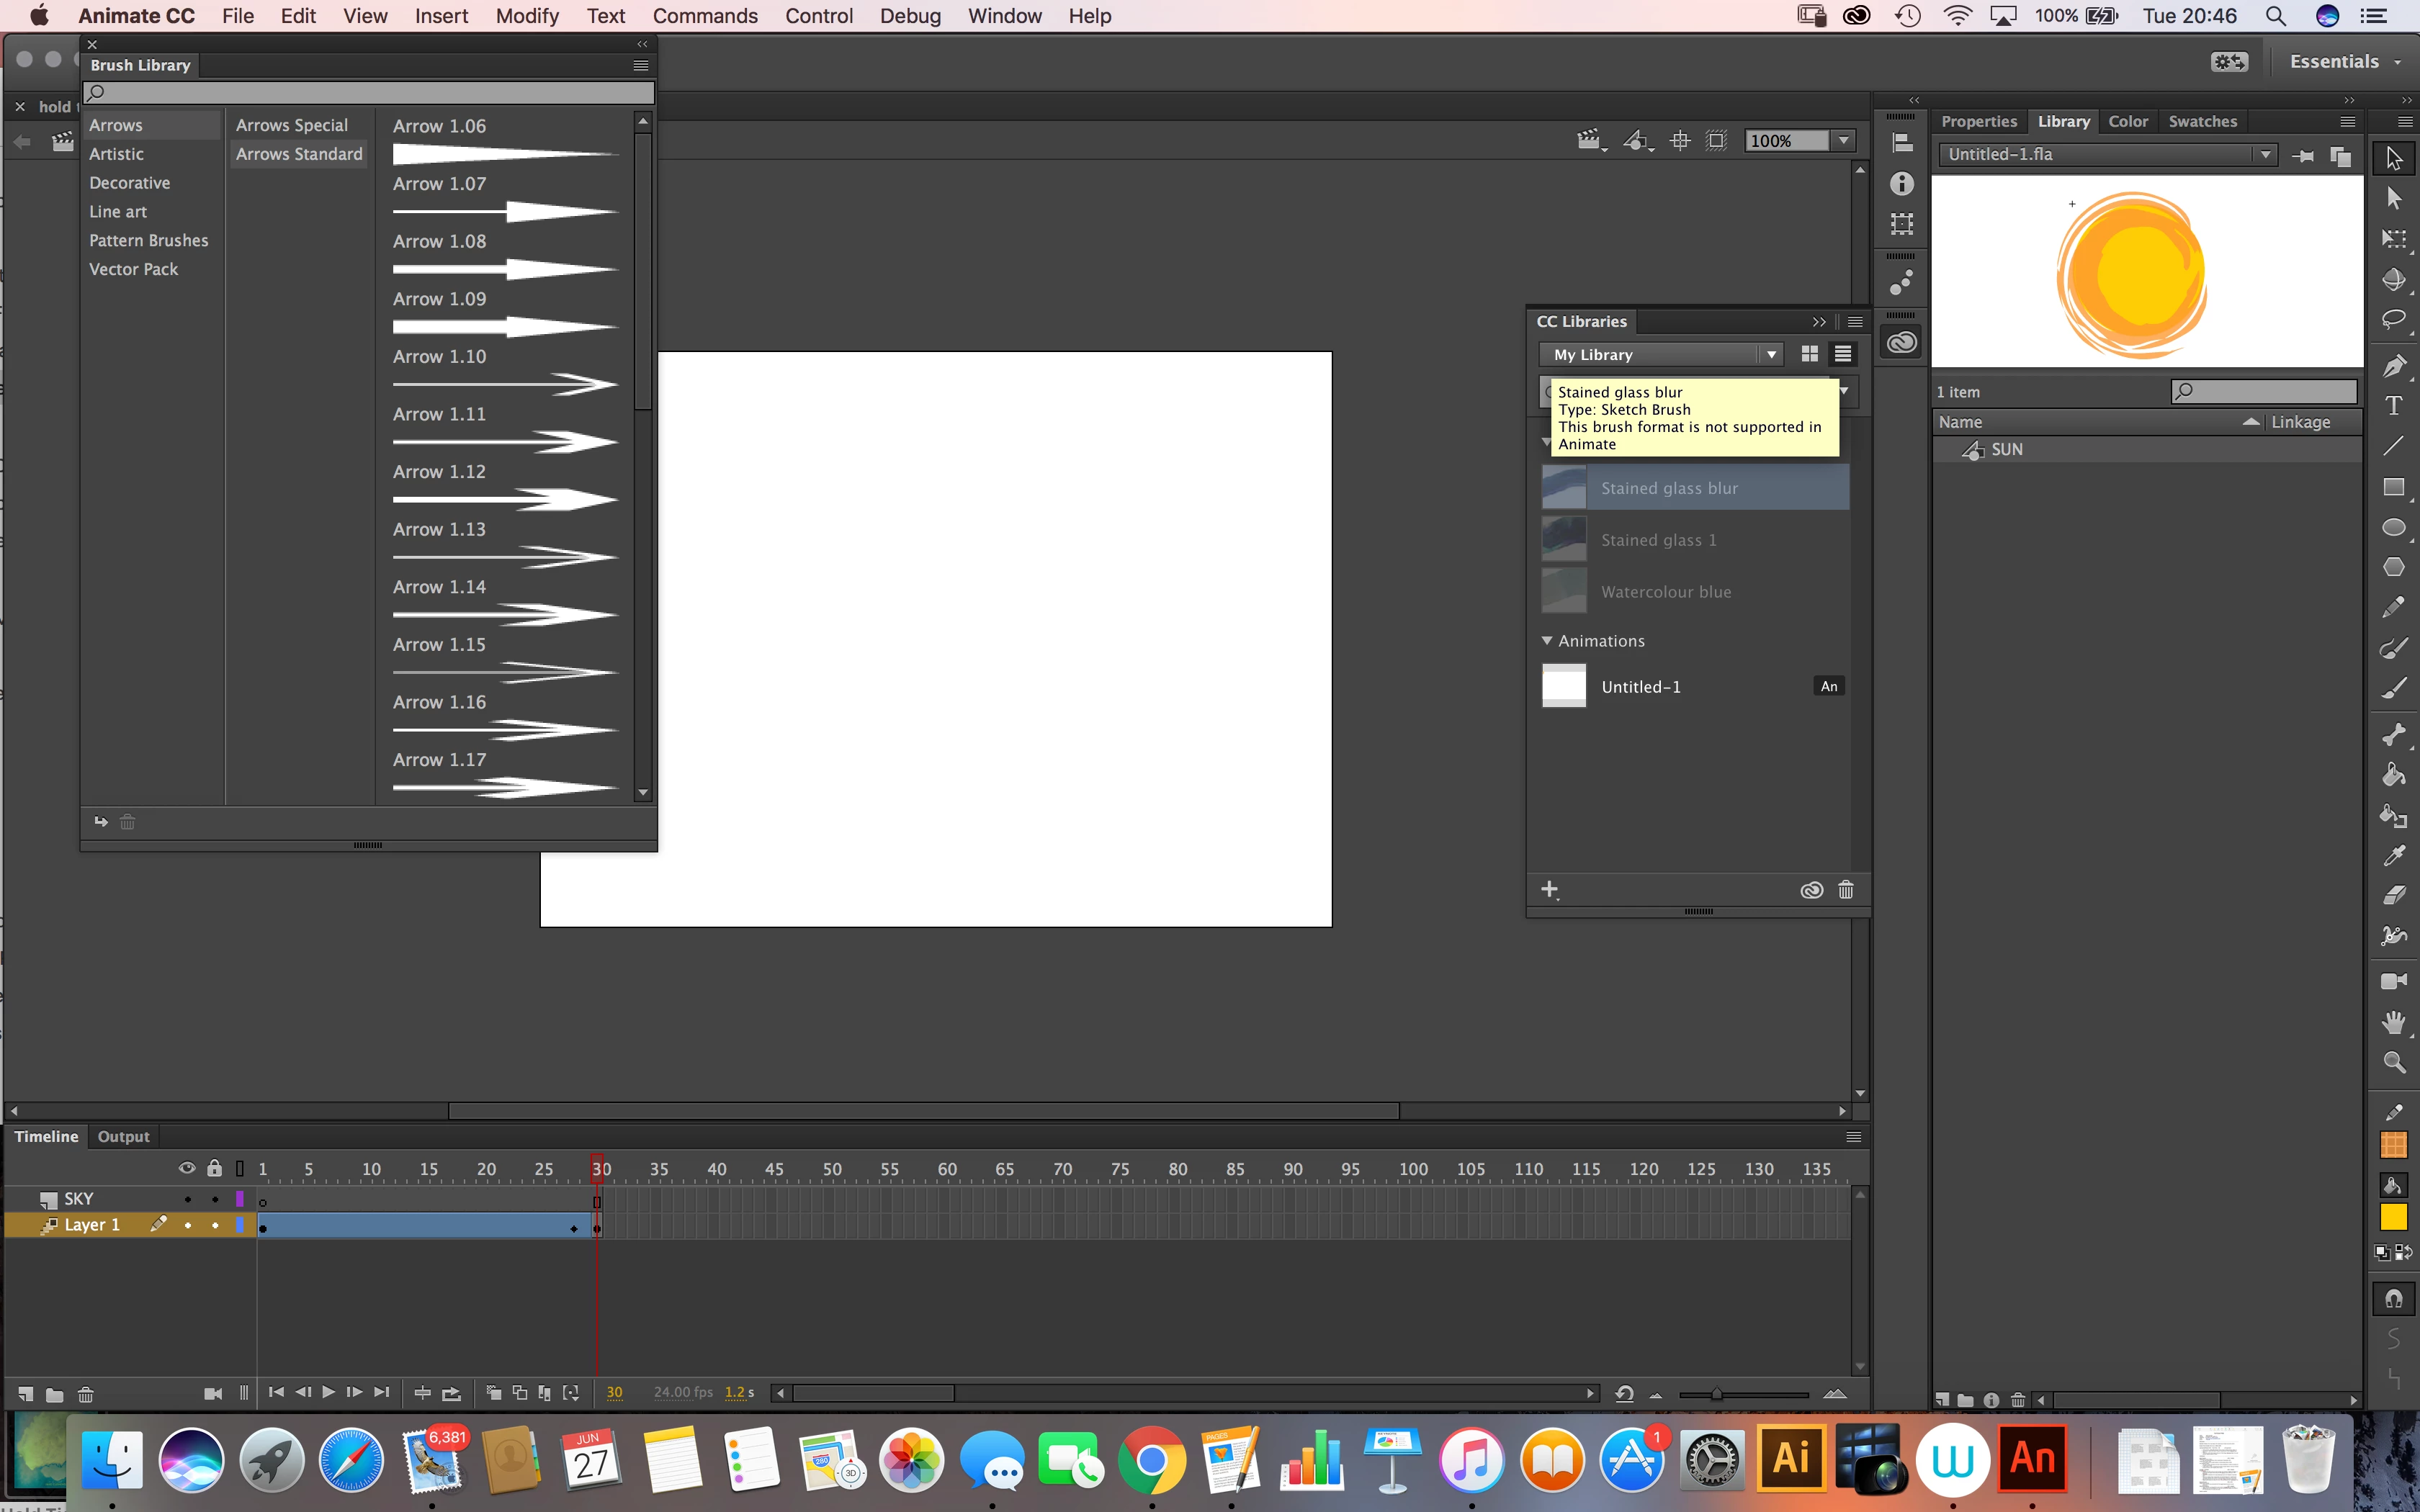Select the Lasso tool
Viewport: 2420px width, 1512px height.
pyautogui.click(x=2393, y=320)
